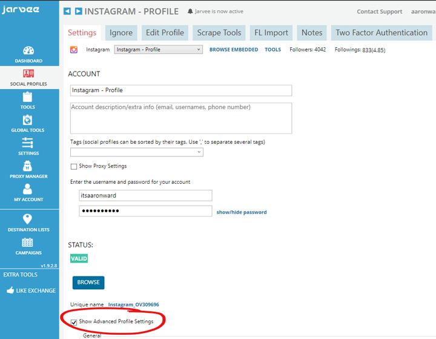Open the Scrape Tools tab
This screenshot has height=339, width=436.
coord(219,33)
